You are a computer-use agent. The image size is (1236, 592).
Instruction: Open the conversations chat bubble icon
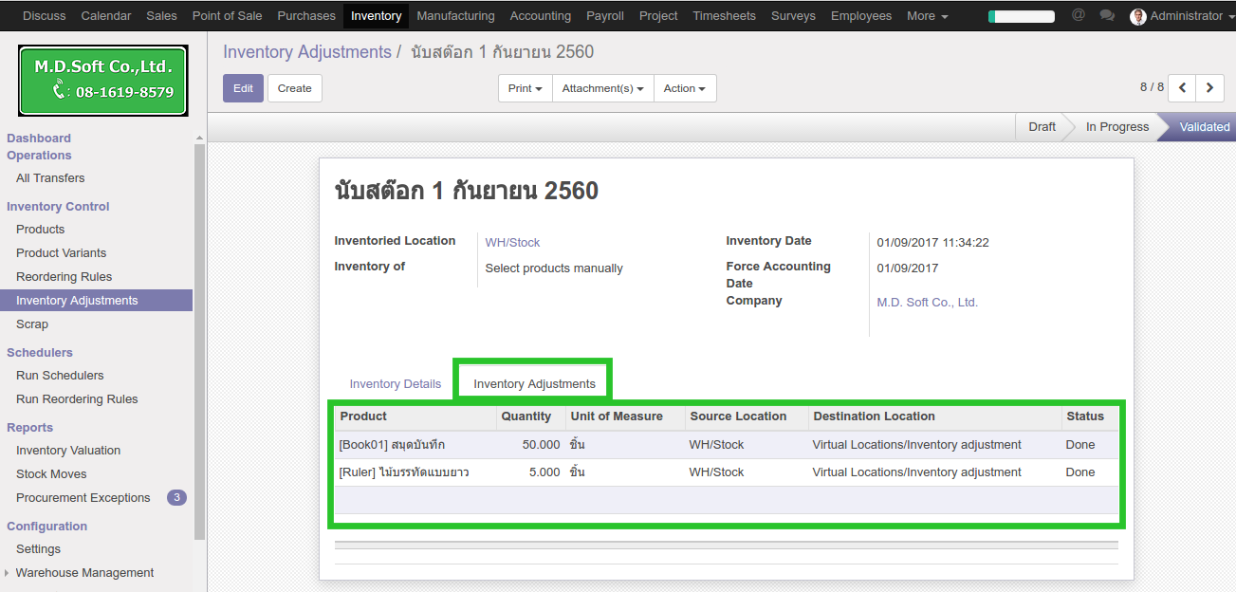click(x=1106, y=15)
